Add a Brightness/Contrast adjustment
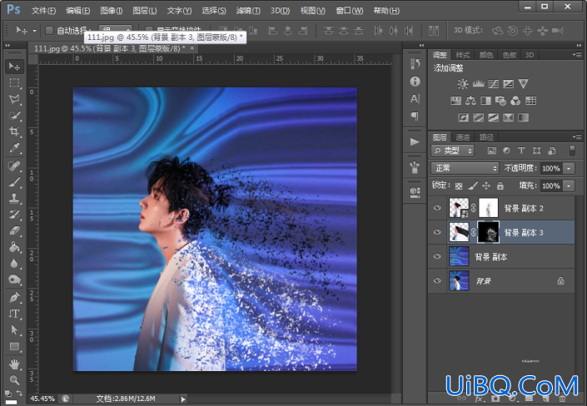The image size is (587, 406). tap(463, 84)
